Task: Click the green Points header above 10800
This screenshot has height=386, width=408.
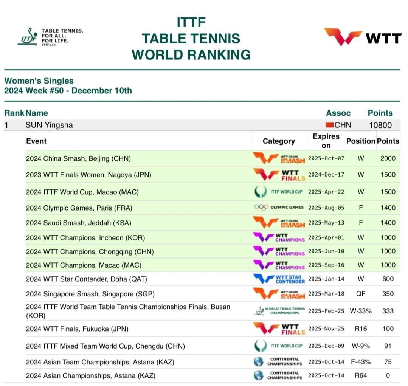Action: coord(380,113)
